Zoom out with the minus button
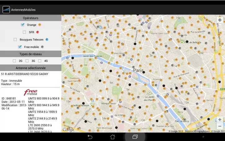The width and height of the screenshot is (225, 141). point(220,126)
